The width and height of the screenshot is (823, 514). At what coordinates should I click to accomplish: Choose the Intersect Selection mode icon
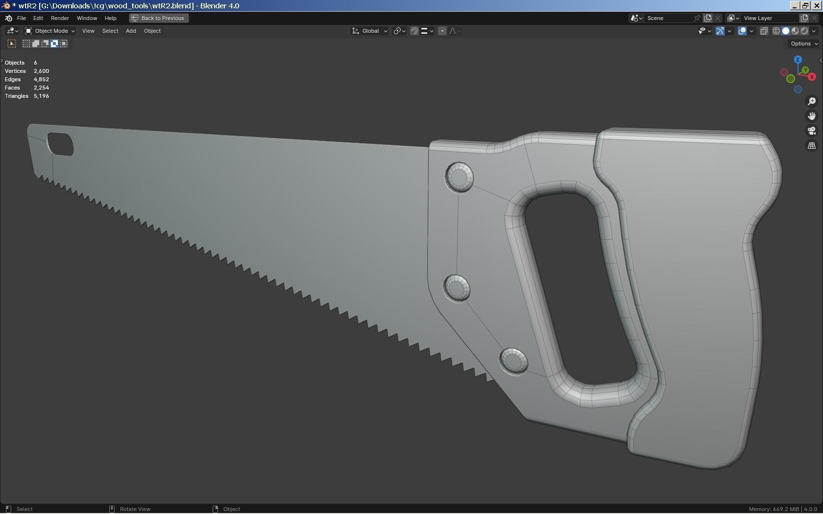[x=64, y=44]
